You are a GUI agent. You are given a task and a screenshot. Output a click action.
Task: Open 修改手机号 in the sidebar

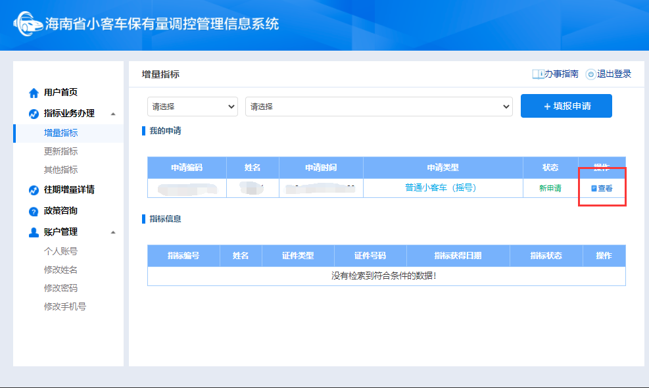pyautogui.click(x=64, y=306)
